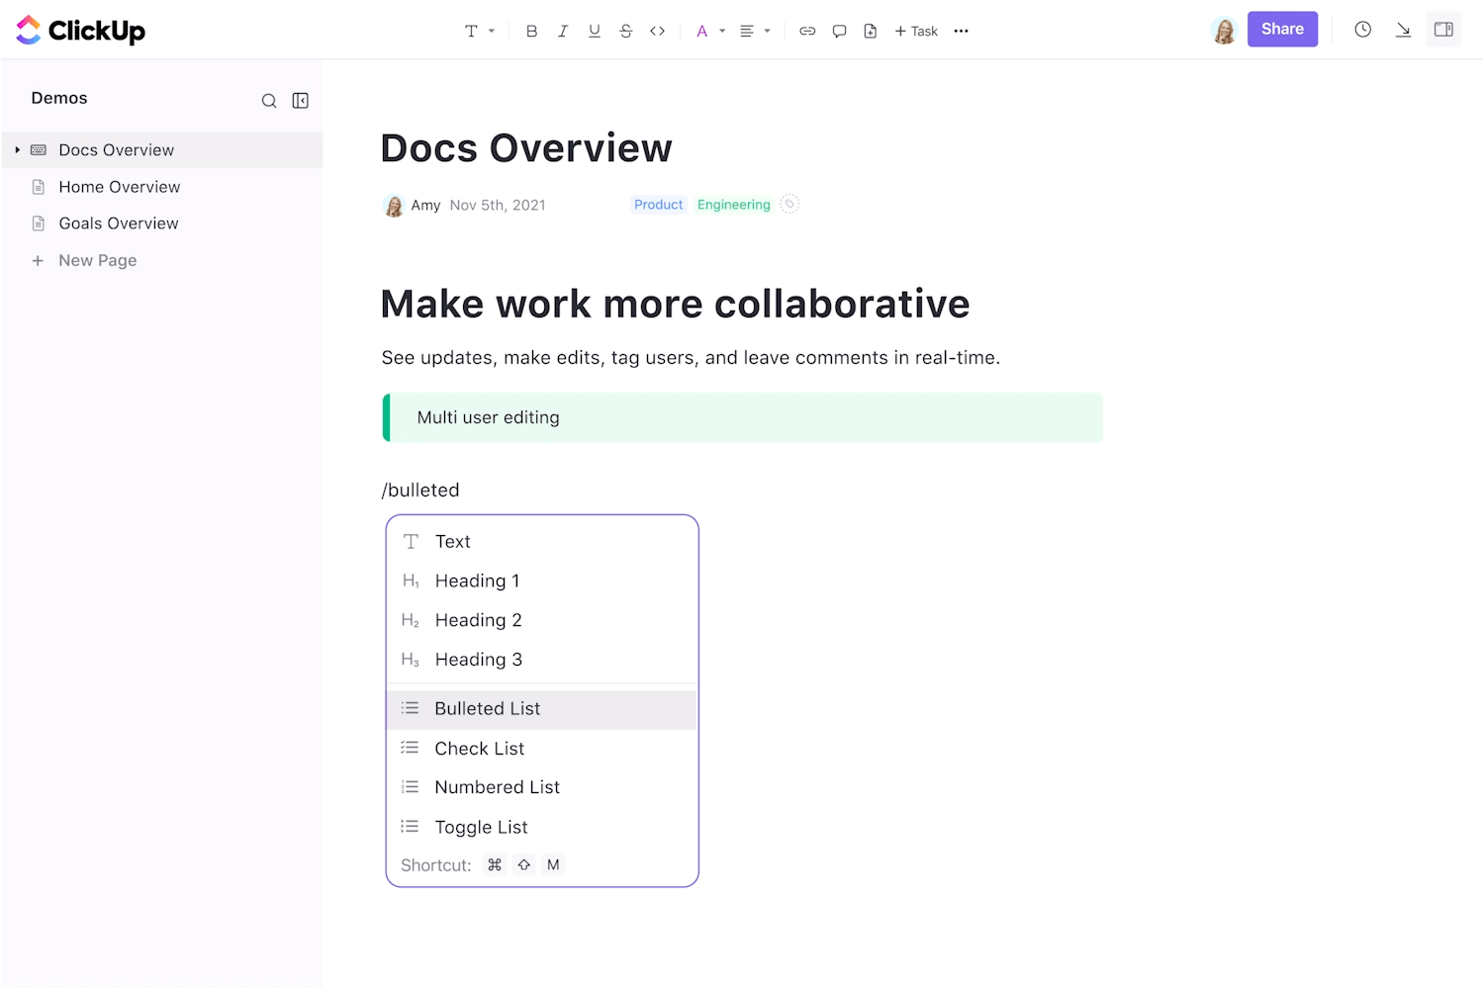Create a New Page in the sidebar
The width and height of the screenshot is (1484, 989).
[97, 260]
